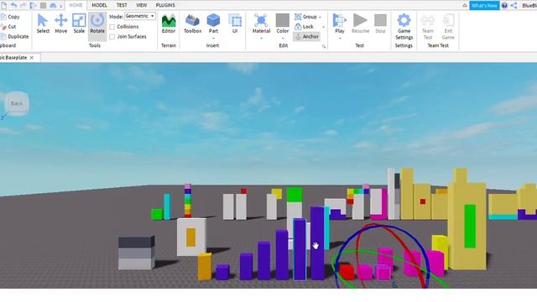This screenshot has height=302, width=537.
Task: Expand the Material dropdown arrow
Action: 261,38
